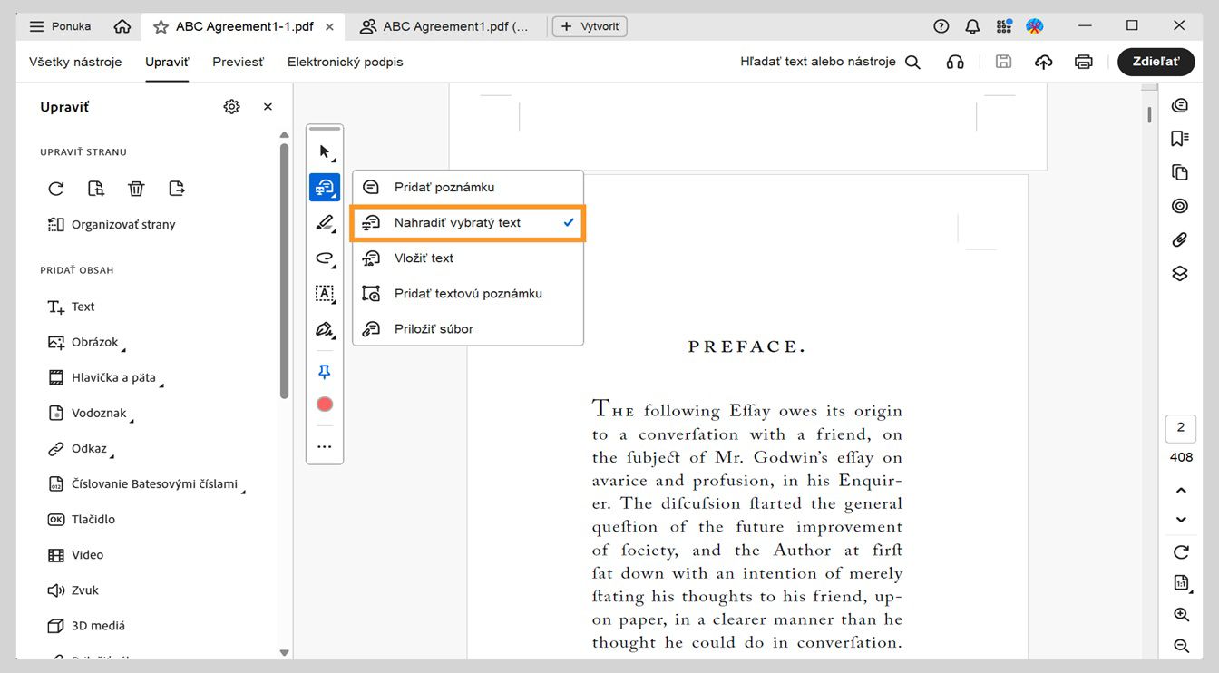Click the Vytvoriť create button
This screenshot has height=673, width=1219.
(590, 26)
